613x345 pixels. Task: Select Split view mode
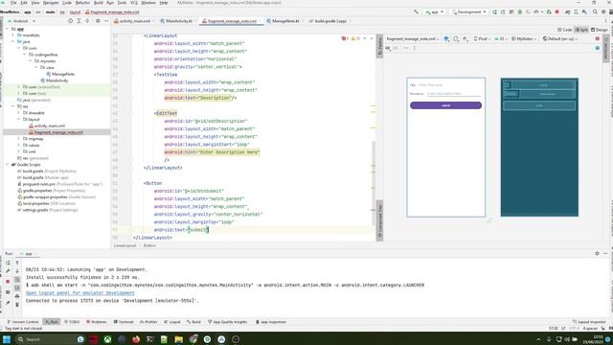tap(581, 30)
